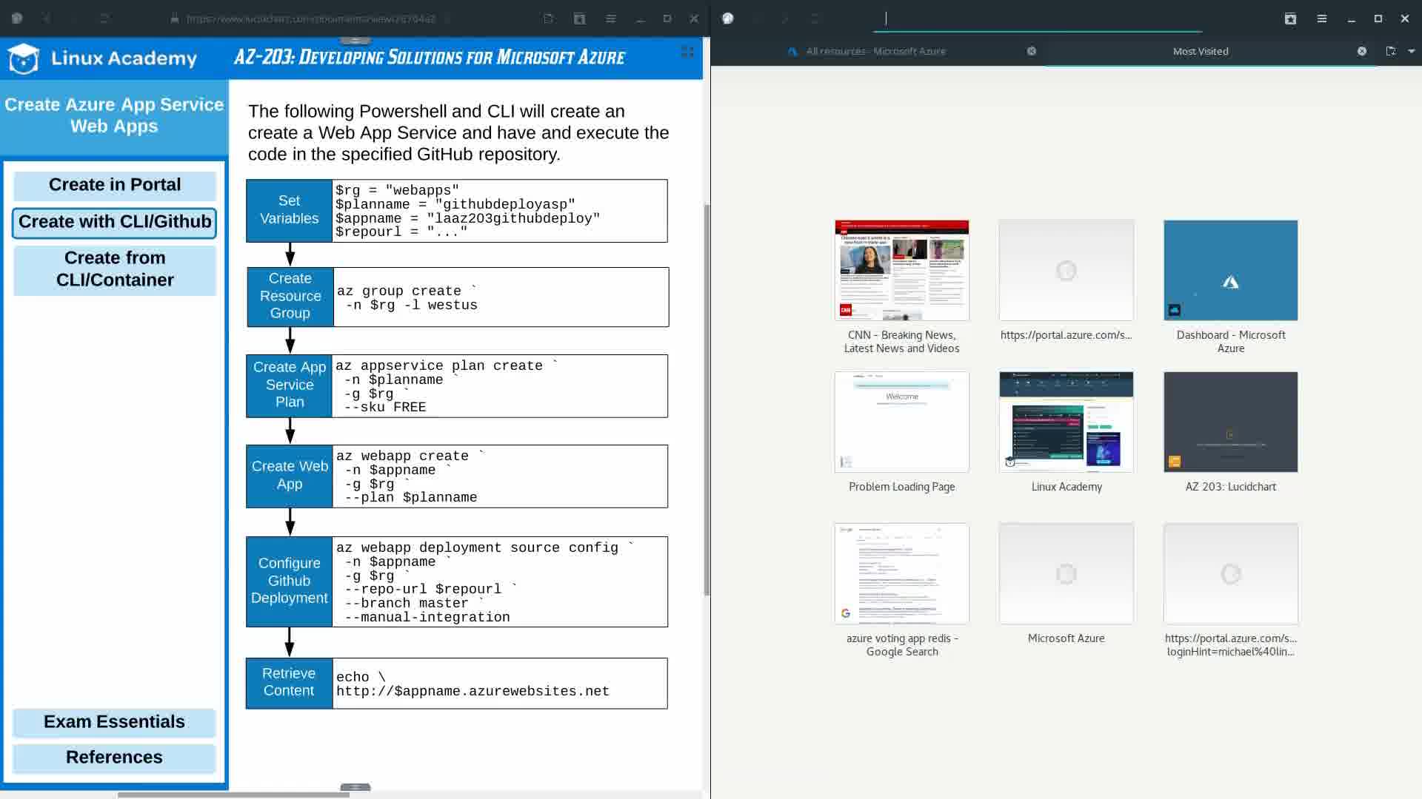Screen dimensions: 1422x799
Task: Expand the top collapse handle of the diagram
Action: click(x=355, y=41)
